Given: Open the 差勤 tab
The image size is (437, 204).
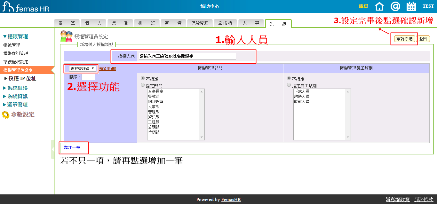Looking at the screenshot, I should [x=120, y=23].
